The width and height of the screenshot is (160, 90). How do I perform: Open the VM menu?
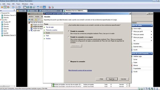pyautogui.click(x=13, y=4)
